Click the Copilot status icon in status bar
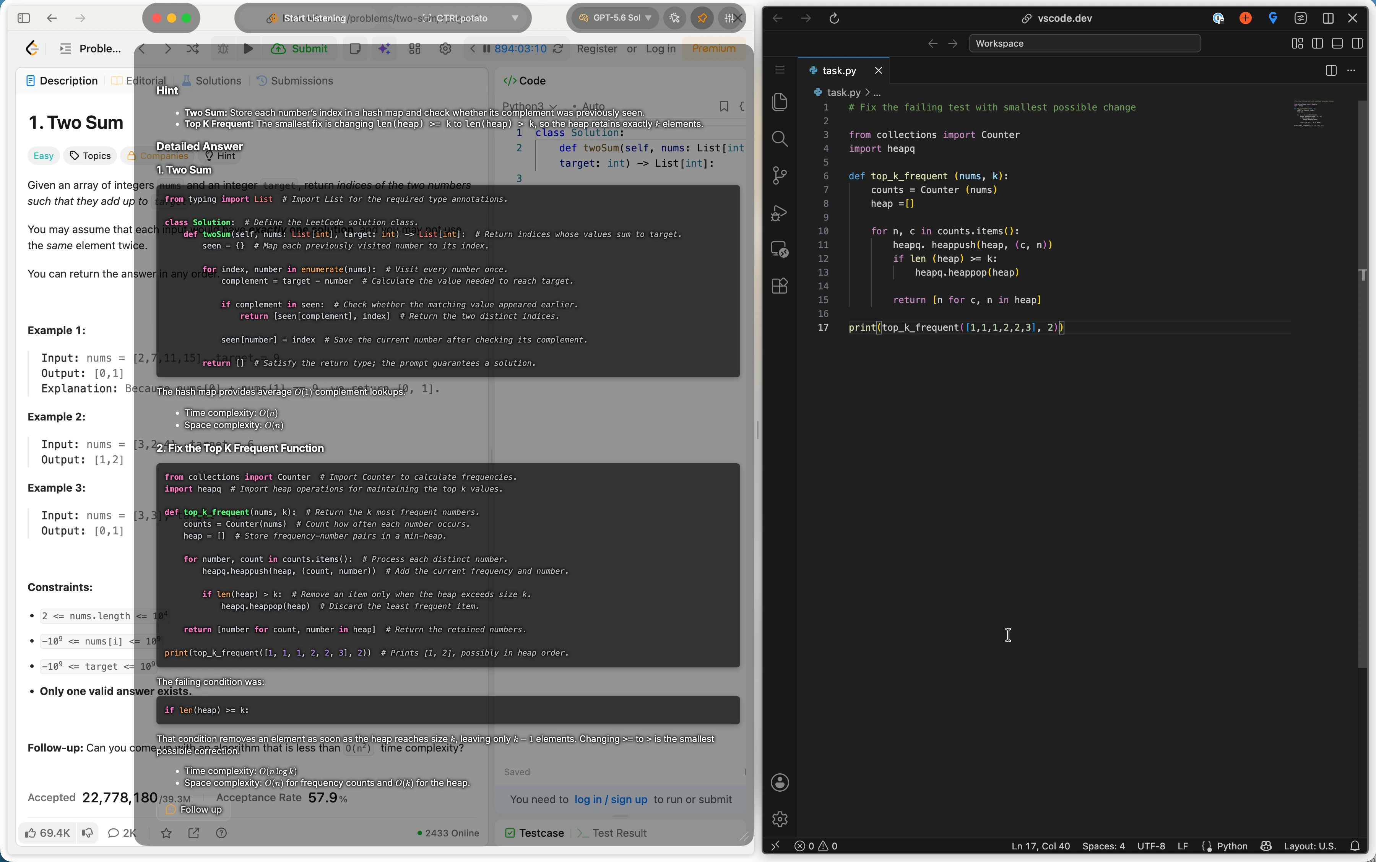1376x862 pixels. tap(1266, 846)
